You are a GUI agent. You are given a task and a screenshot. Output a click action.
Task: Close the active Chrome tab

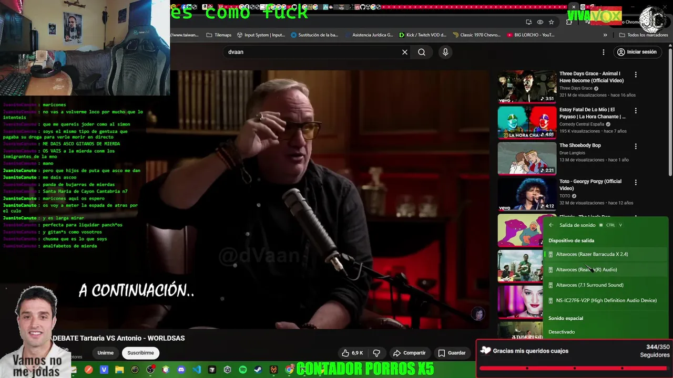coord(574,7)
